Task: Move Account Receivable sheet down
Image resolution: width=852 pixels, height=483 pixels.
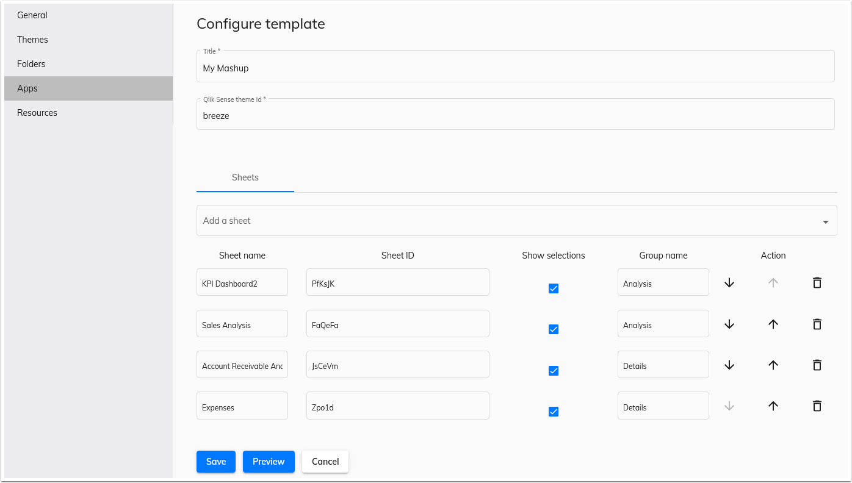Action: pyautogui.click(x=729, y=365)
